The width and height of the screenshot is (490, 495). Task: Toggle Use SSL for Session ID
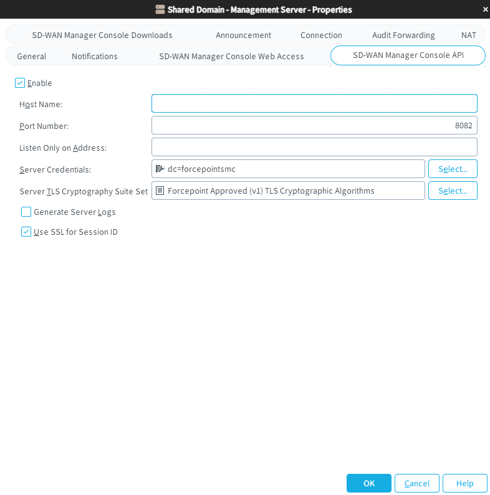click(26, 232)
